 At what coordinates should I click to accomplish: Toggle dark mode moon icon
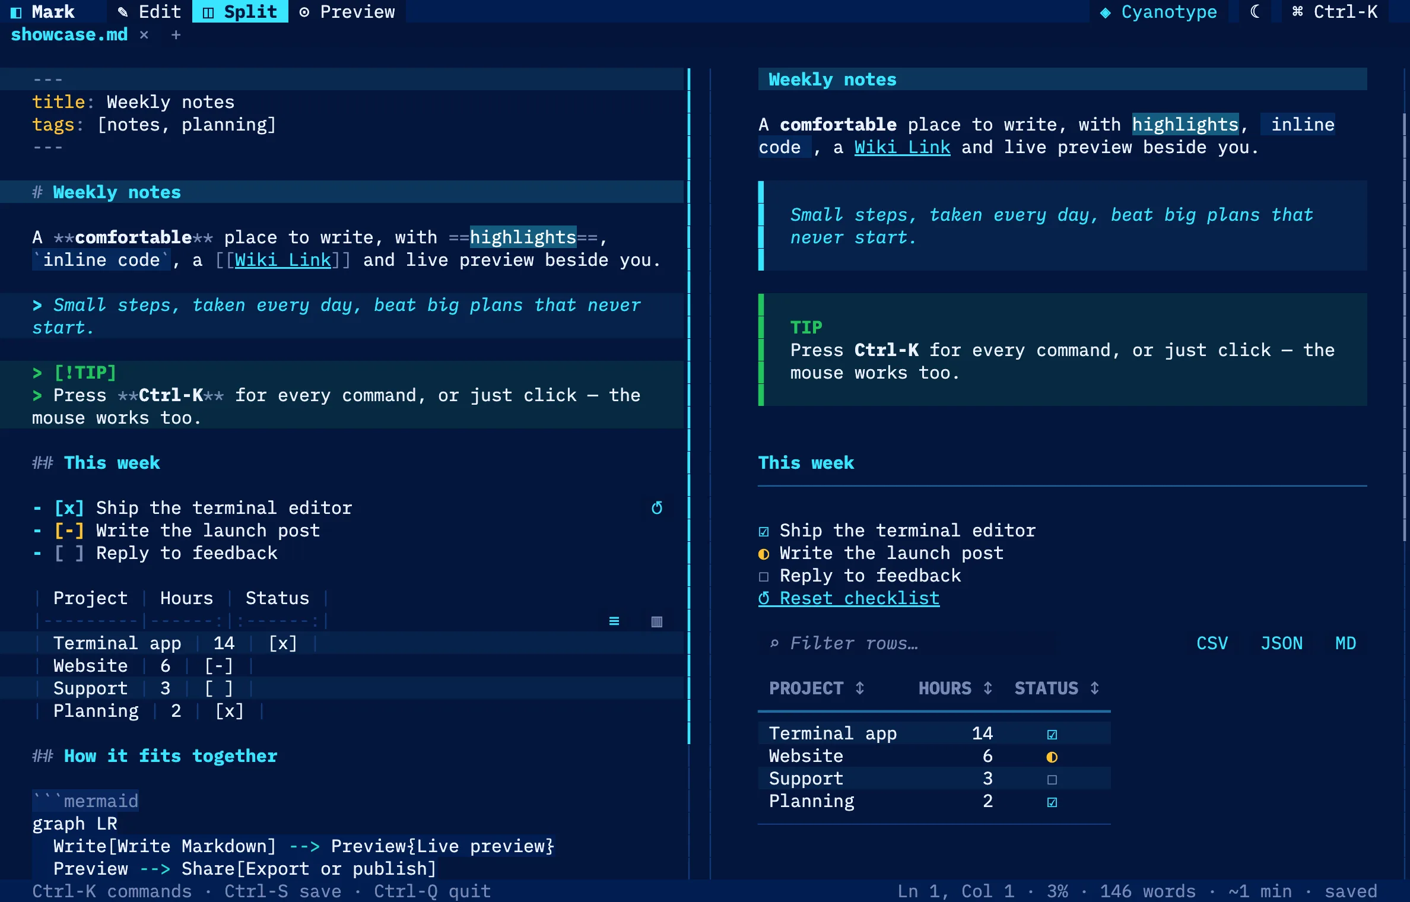pyautogui.click(x=1255, y=11)
